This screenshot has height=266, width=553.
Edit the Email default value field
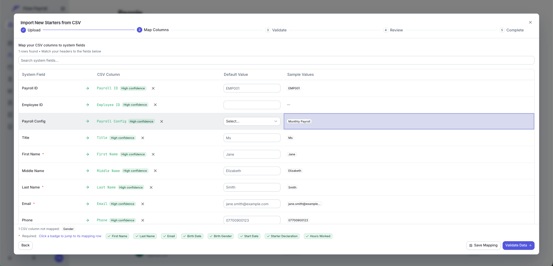point(252,204)
